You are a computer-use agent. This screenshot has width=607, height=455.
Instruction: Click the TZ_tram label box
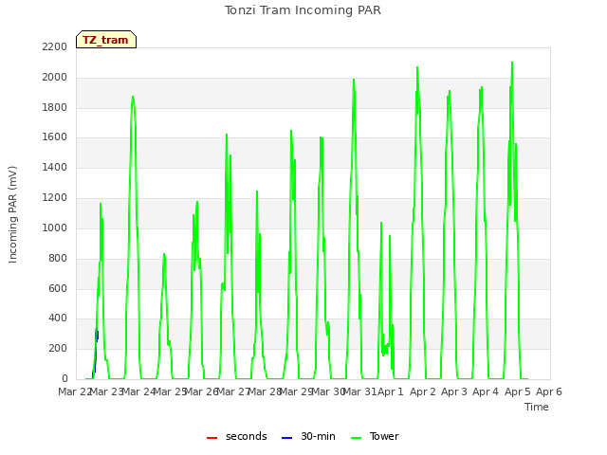(x=106, y=40)
